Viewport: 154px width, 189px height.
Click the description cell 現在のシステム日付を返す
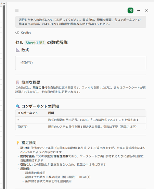(92, 127)
